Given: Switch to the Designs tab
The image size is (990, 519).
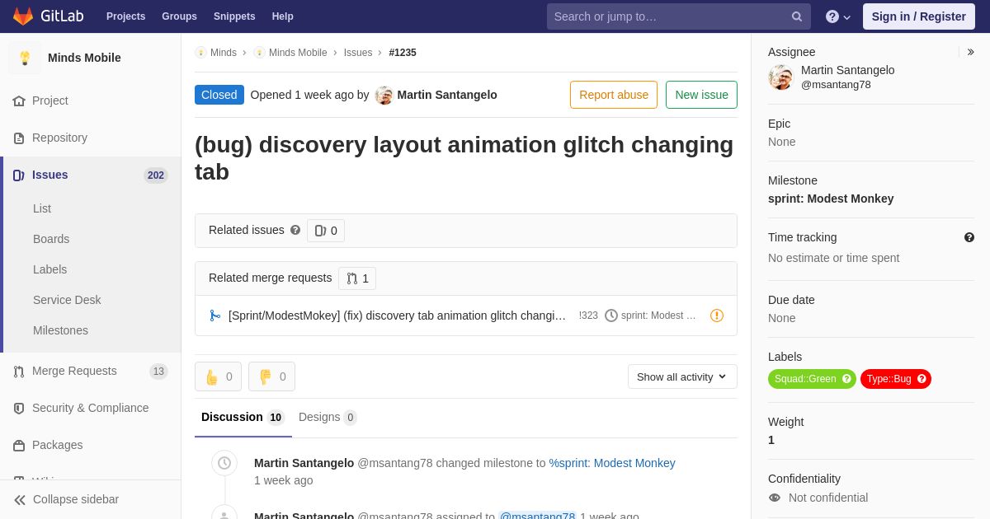Looking at the screenshot, I should [328, 418].
